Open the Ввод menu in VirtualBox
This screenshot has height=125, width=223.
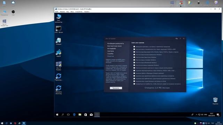tap(72, 11)
